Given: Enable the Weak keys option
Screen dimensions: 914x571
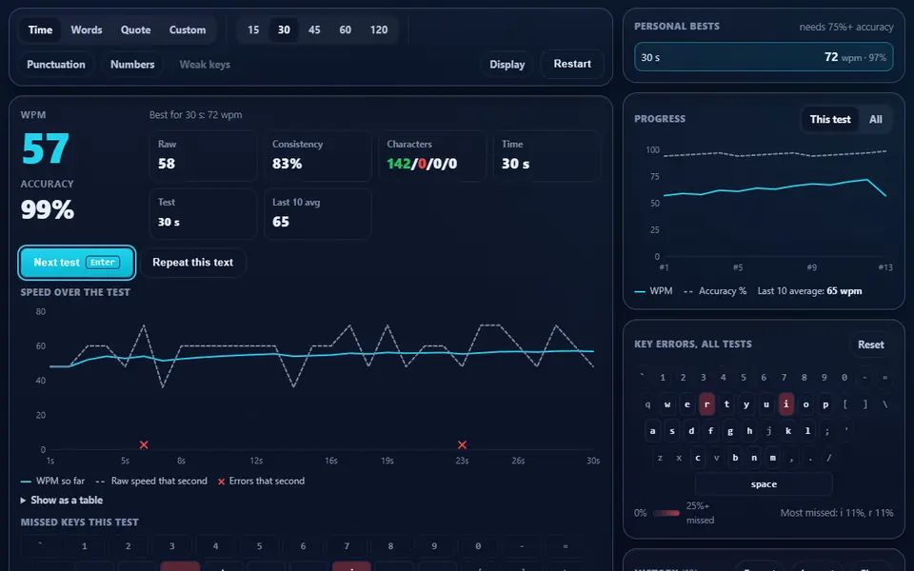Looking at the screenshot, I should [205, 65].
